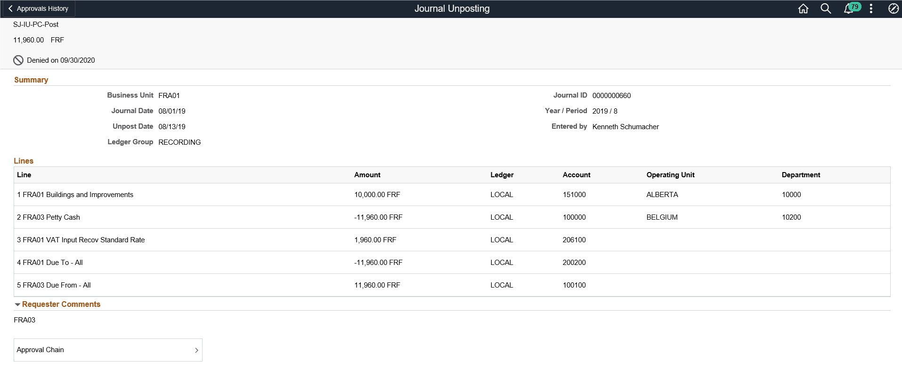Image resolution: width=902 pixels, height=371 pixels.
Task: Click the back arrow beside Approvals History
Action: pos(10,8)
